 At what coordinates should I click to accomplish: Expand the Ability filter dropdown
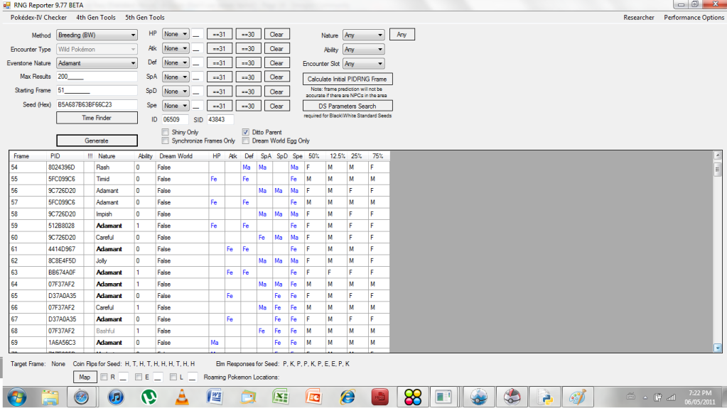point(362,50)
